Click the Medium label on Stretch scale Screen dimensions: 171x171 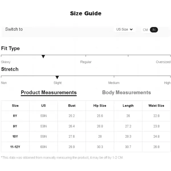114,83
